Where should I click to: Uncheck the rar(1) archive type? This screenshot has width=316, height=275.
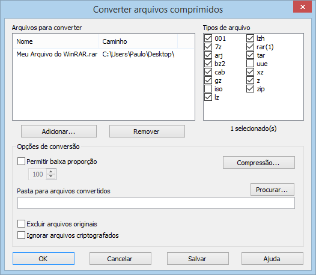[250, 47]
